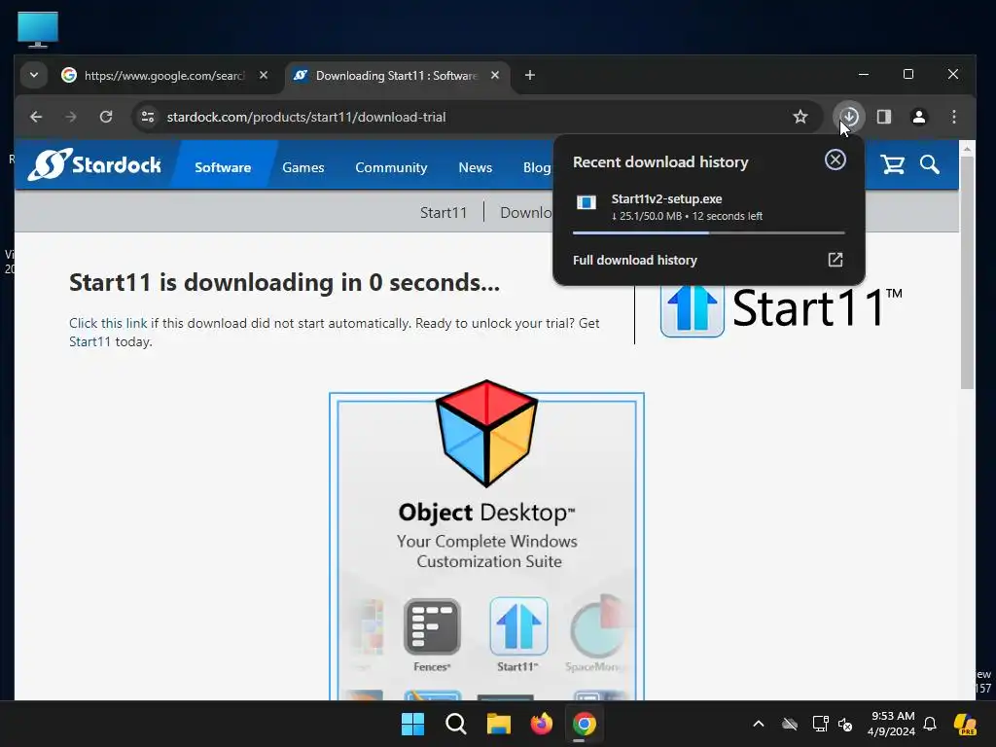Screen dimensions: 996x747
Task: Click the muted volume tray icon
Action: (845, 724)
